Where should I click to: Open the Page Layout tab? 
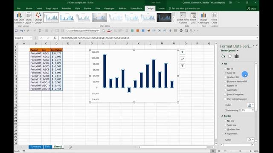point(52,8)
